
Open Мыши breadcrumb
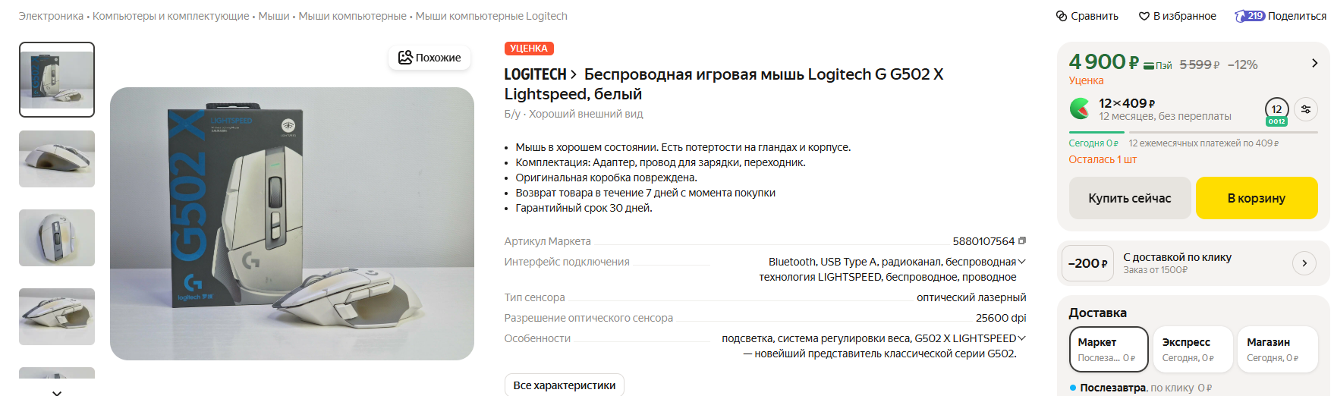pyautogui.click(x=274, y=16)
